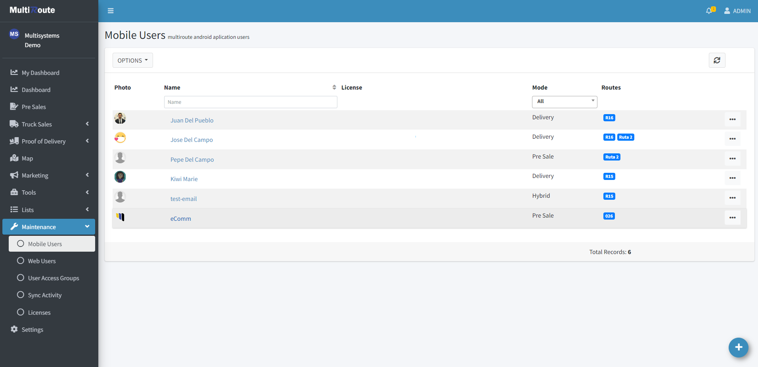The image size is (758, 367).
Task: Open the OPTIONS dropdown
Action: pos(132,60)
